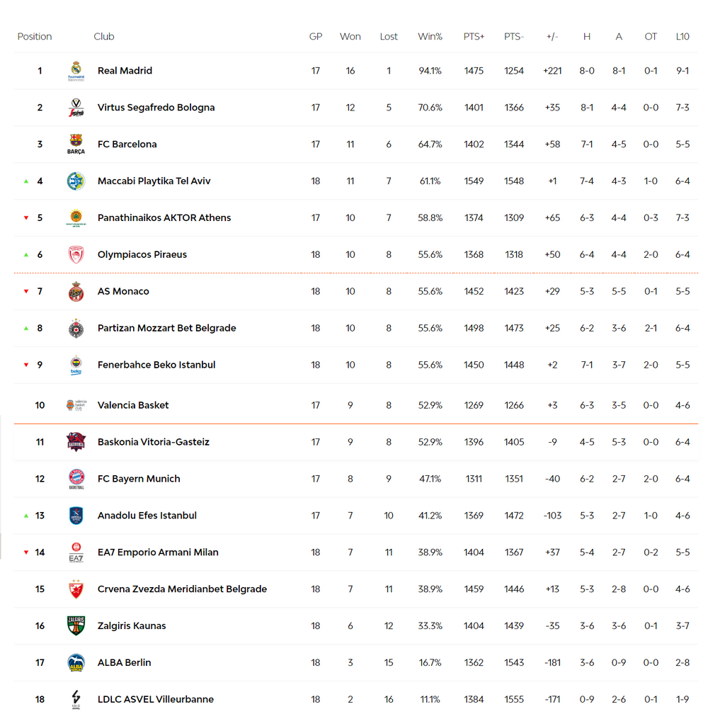
Task: Click the ALBA Berlin club logo
Action: pos(76,663)
